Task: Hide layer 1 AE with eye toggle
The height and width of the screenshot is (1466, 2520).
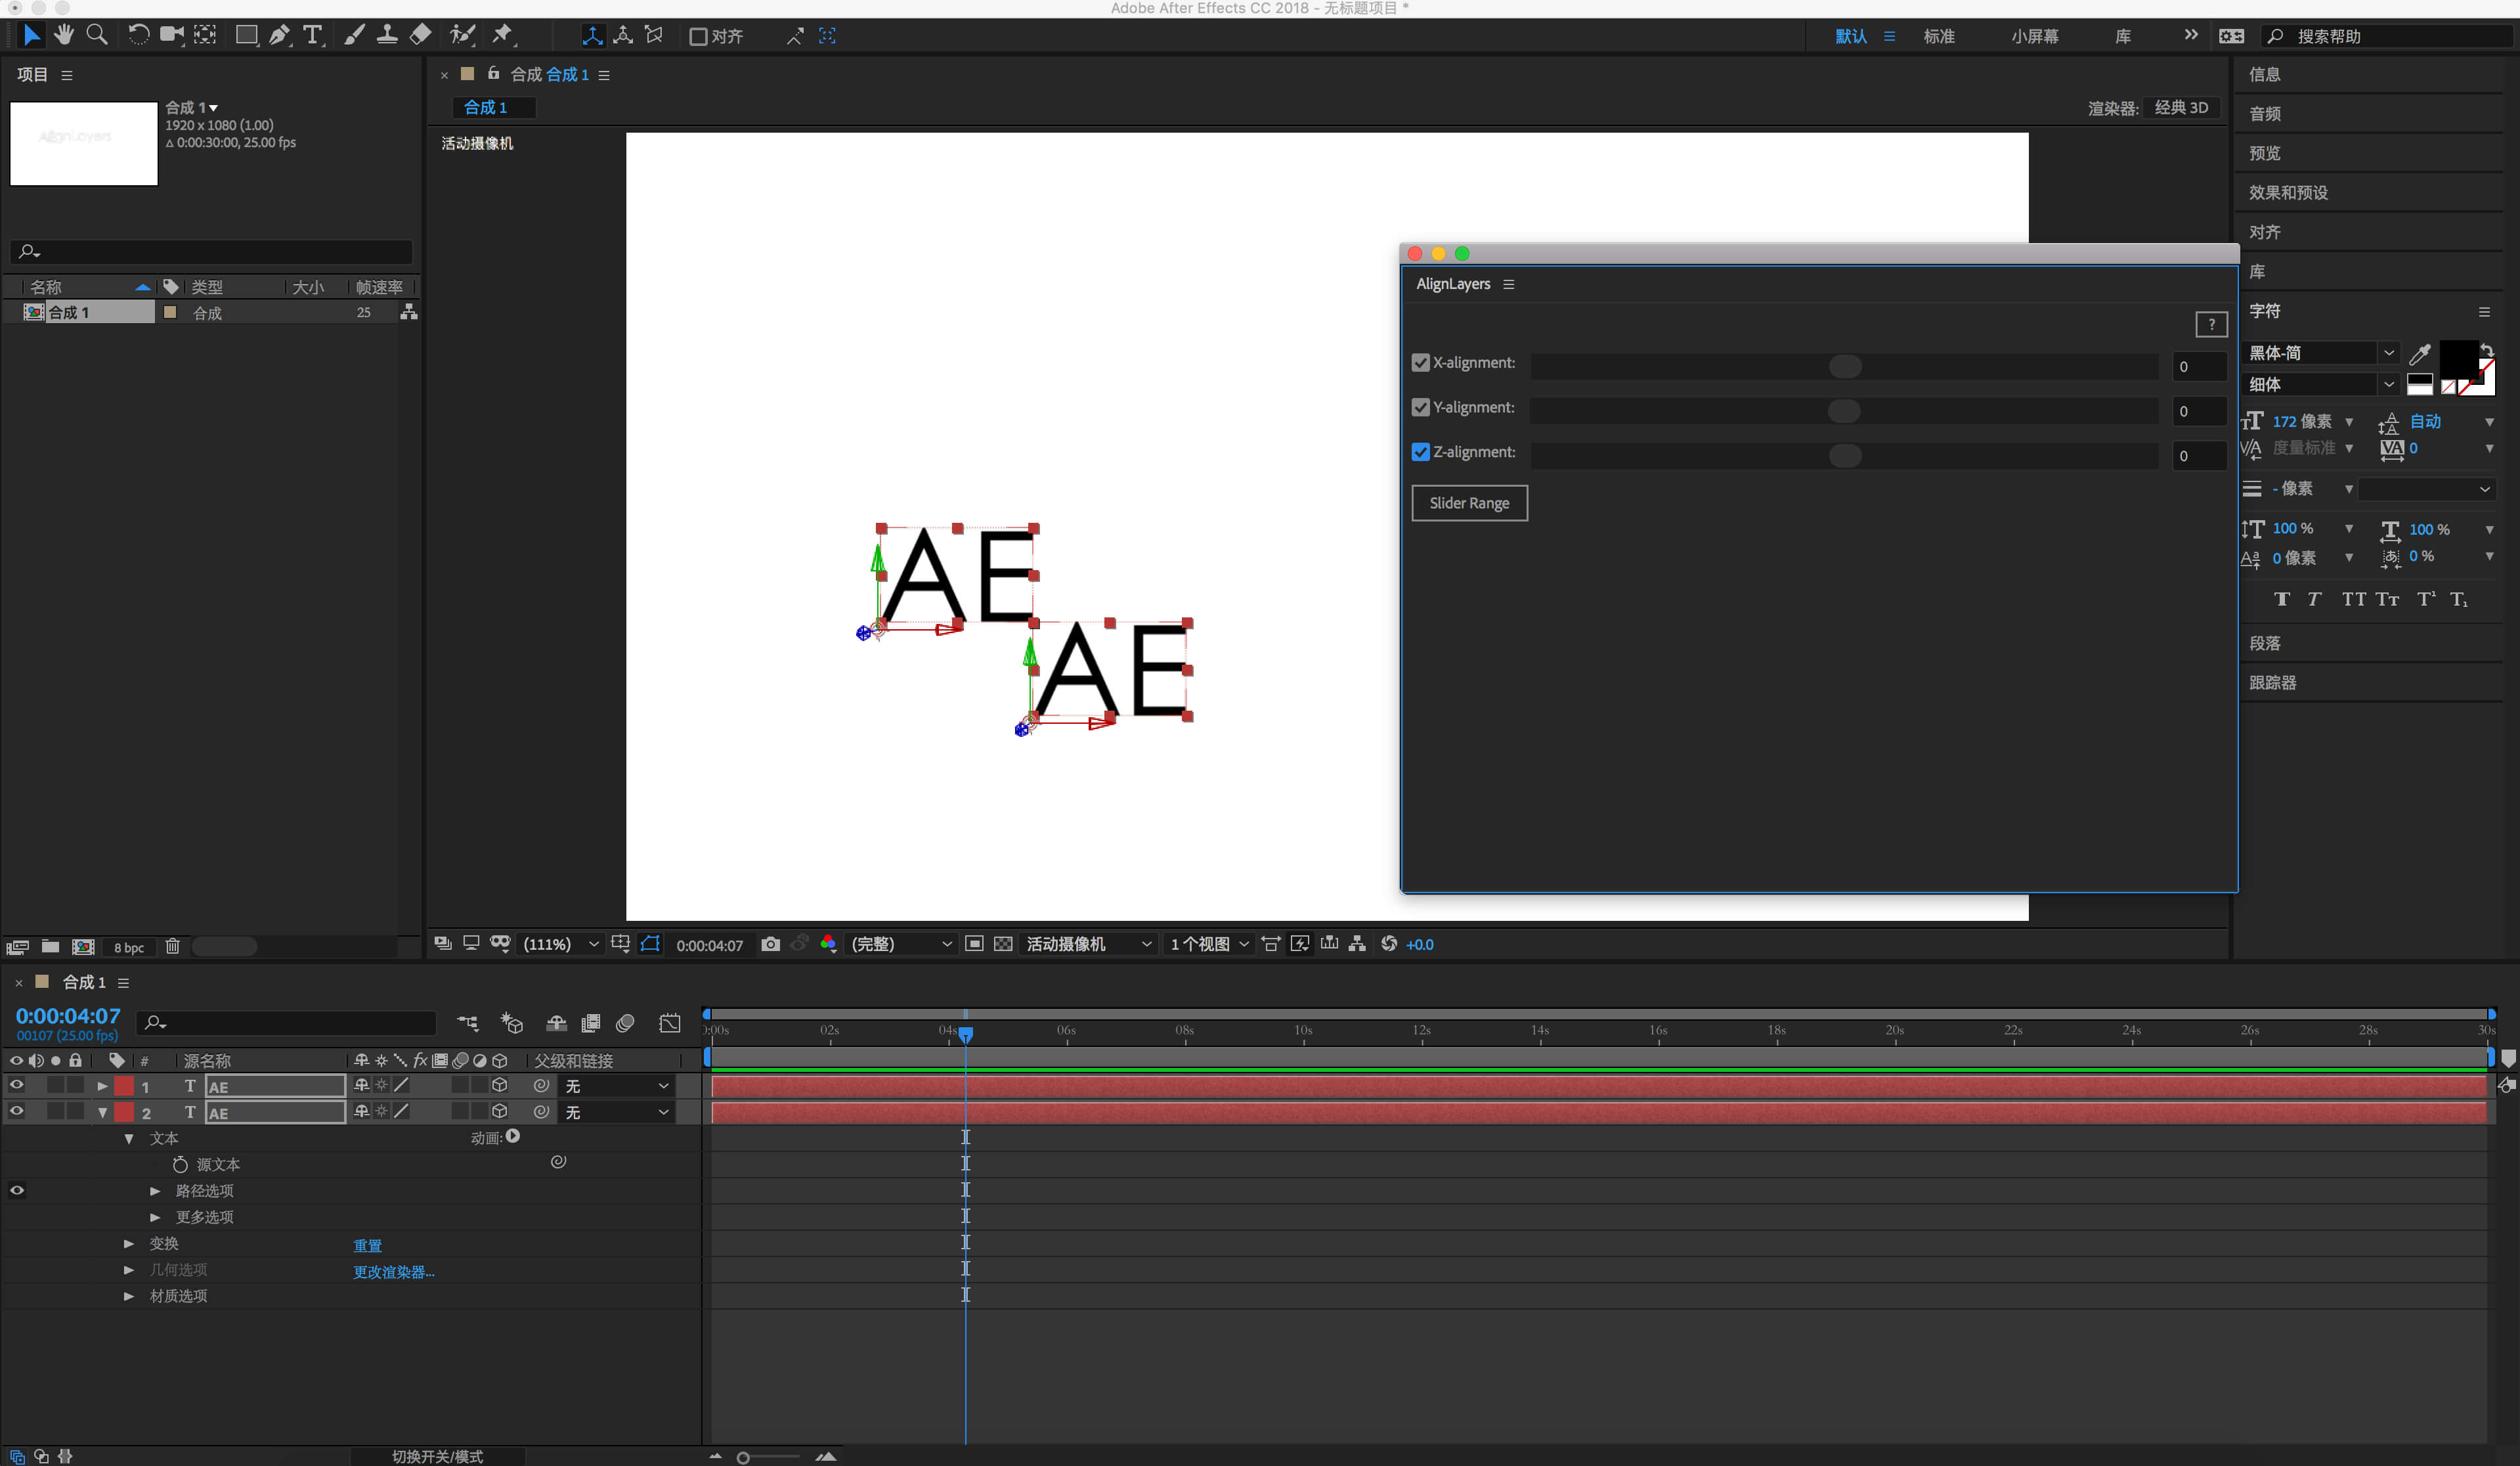Action: pos(17,1085)
